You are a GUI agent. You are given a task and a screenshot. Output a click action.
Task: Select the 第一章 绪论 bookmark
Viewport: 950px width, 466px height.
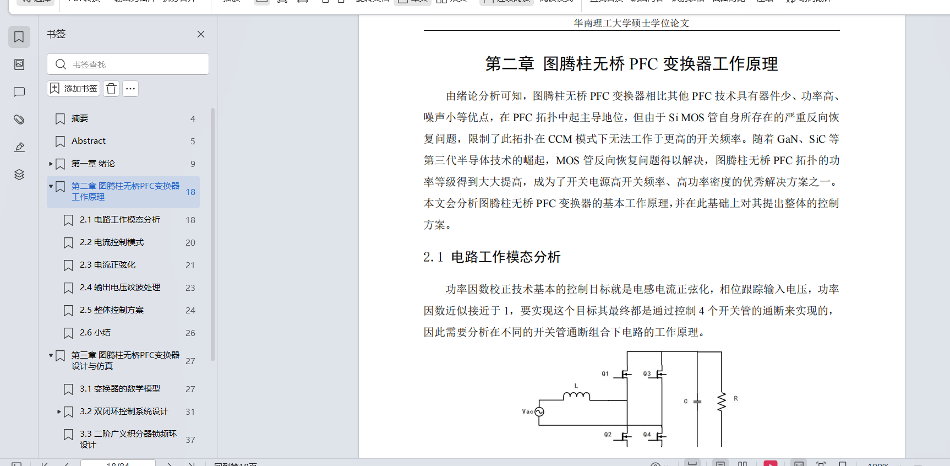(x=93, y=164)
